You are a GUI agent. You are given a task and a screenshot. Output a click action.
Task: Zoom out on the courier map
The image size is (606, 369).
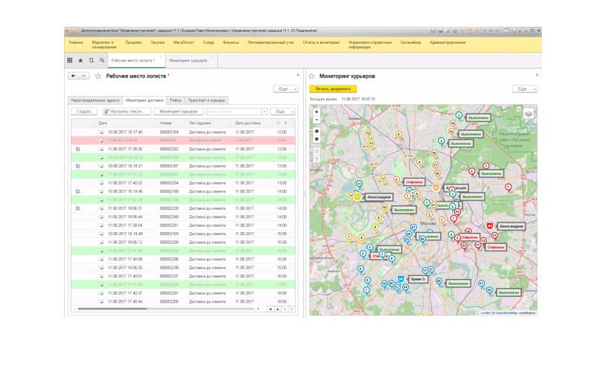[316, 119]
